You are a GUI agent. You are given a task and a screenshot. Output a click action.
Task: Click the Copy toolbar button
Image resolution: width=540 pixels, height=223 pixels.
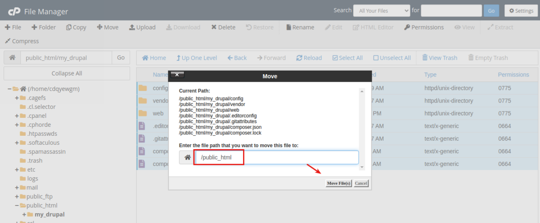pos(76,27)
